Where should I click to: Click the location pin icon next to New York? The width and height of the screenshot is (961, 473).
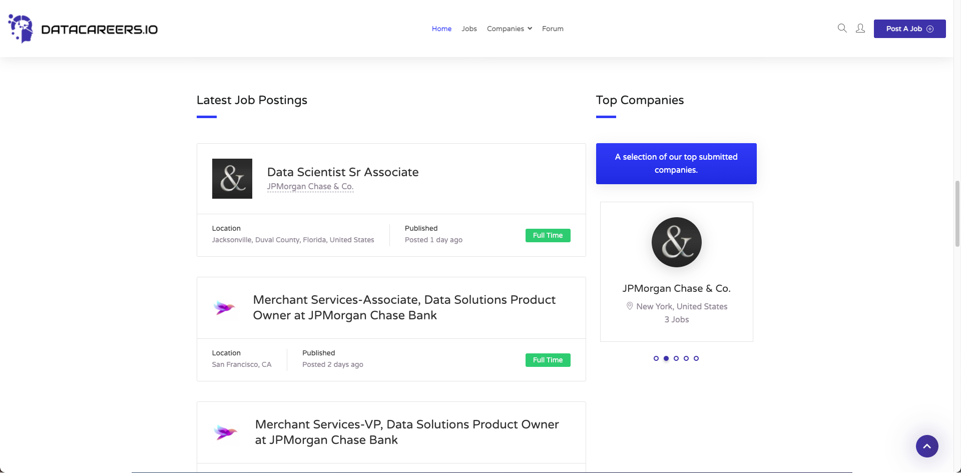(630, 306)
